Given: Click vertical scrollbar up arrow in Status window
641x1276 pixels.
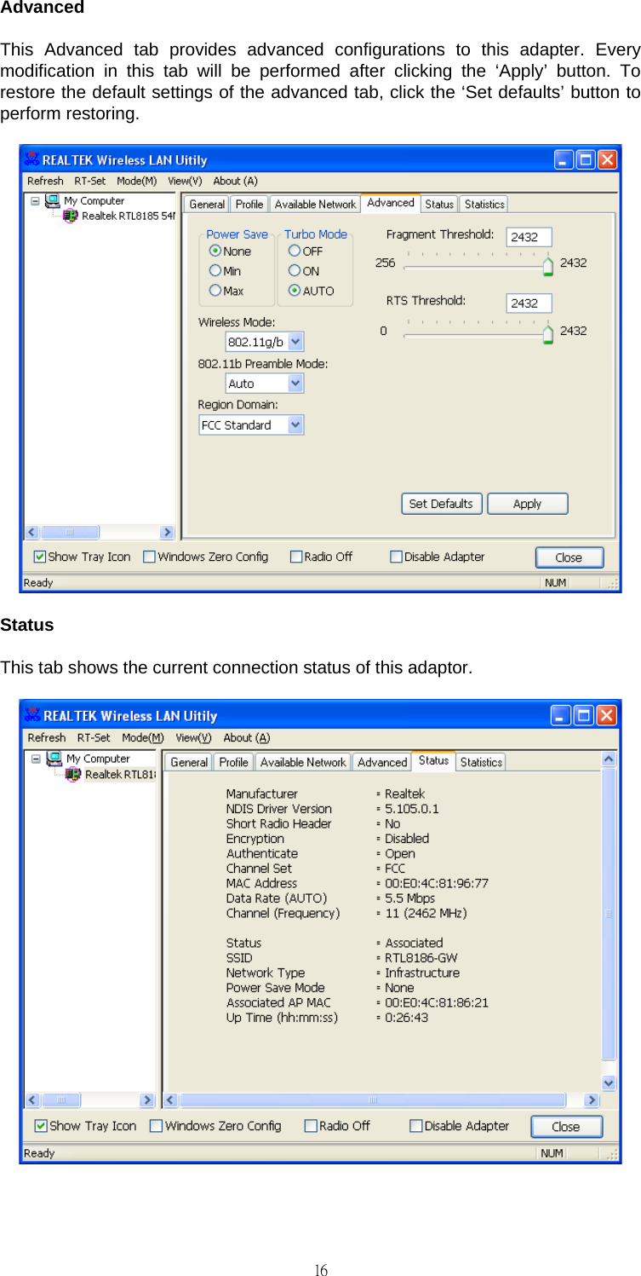Looking at the screenshot, I should pos(610,759).
